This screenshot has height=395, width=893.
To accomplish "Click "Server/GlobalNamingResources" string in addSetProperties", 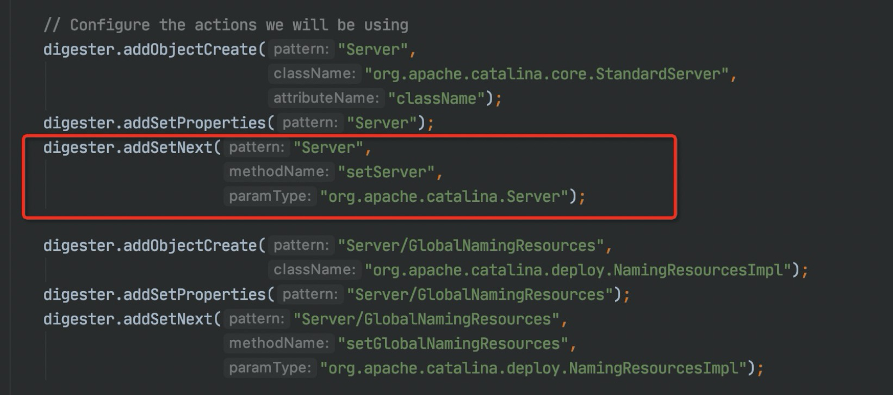I will 480,294.
